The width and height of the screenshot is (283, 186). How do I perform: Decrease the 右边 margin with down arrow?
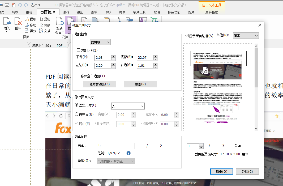[155, 67]
